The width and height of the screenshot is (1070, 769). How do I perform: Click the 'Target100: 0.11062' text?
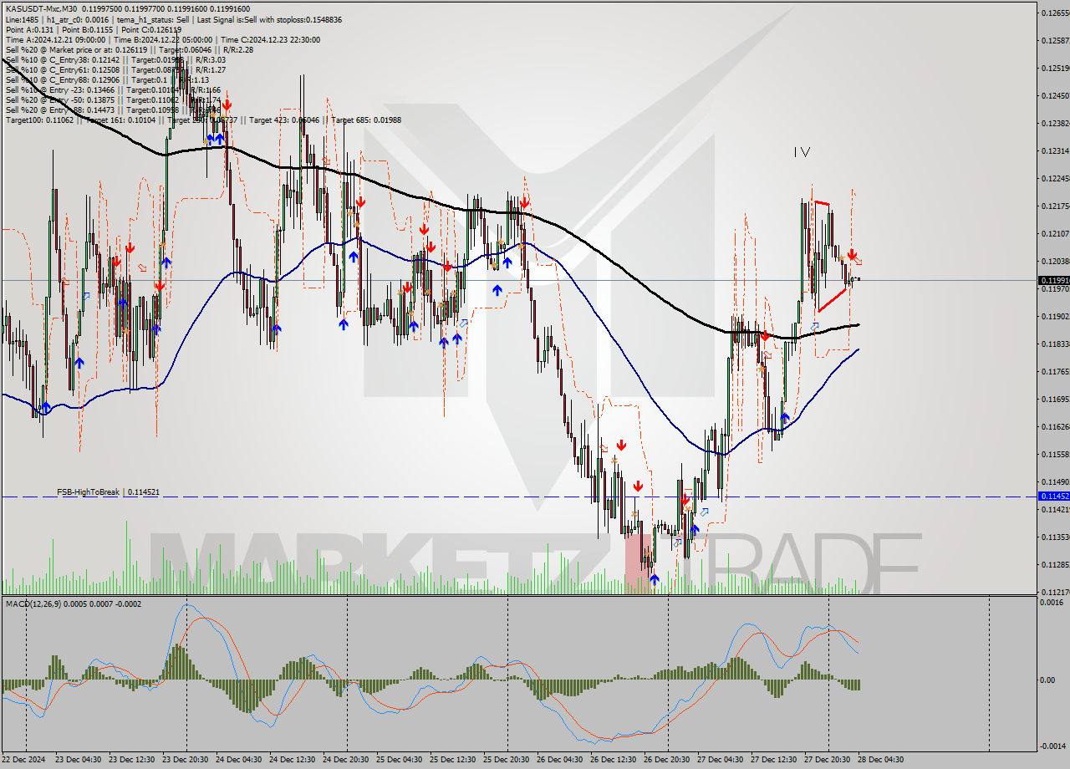point(39,120)
